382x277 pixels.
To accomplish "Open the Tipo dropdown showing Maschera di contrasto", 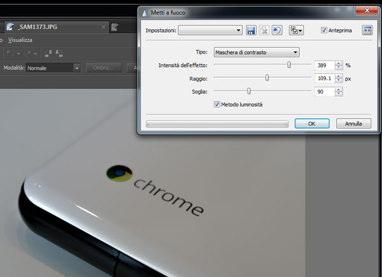I will 257,52.
